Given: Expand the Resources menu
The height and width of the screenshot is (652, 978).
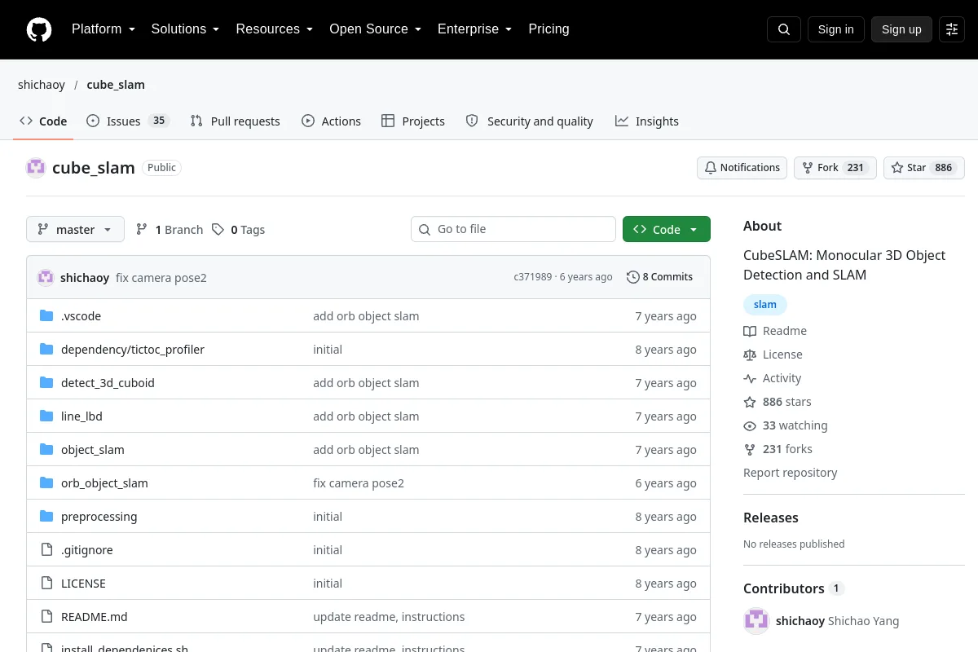Looking at the screenshot, I should coord(275,29).
